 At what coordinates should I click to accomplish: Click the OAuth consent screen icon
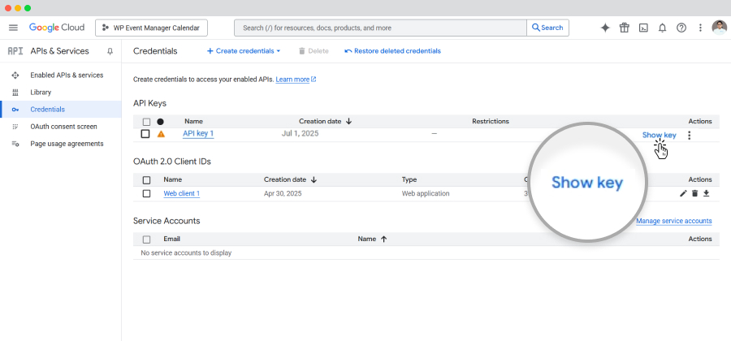click(15, 127)
